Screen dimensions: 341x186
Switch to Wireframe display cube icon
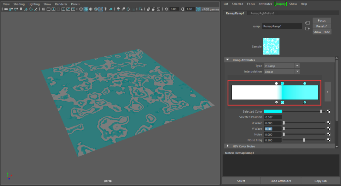(x=81, y=9)
